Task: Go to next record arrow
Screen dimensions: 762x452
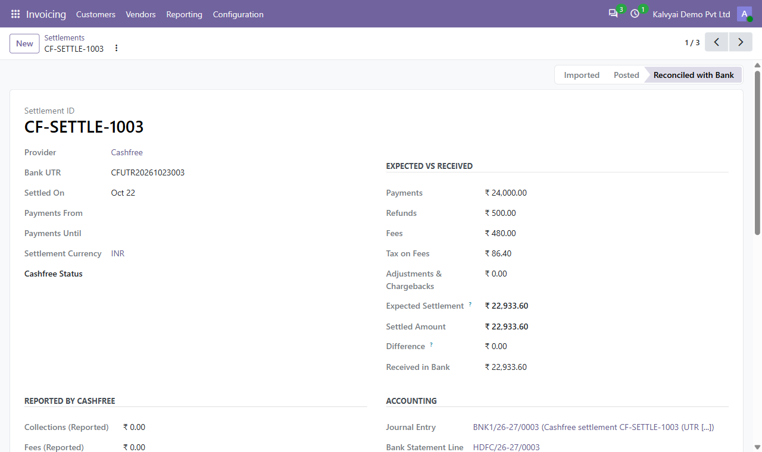Action: (x=741, y=42)
